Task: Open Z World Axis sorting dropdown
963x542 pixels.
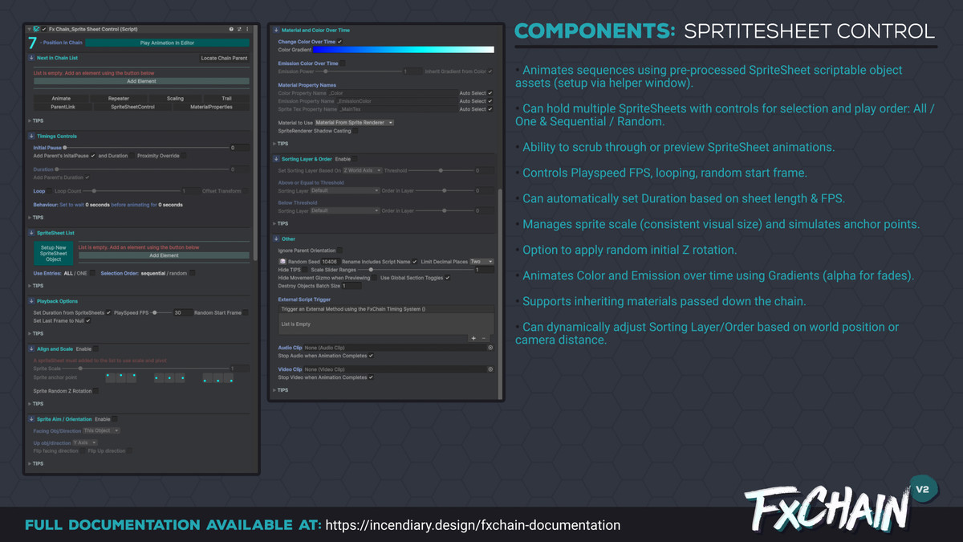Action: click(x=362, y=170)
